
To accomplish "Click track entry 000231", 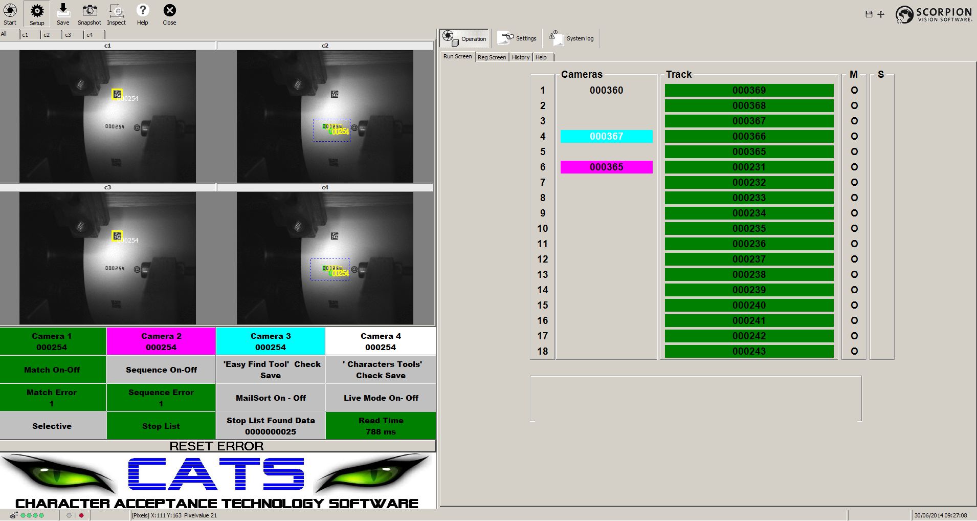I will coord(749,167).
